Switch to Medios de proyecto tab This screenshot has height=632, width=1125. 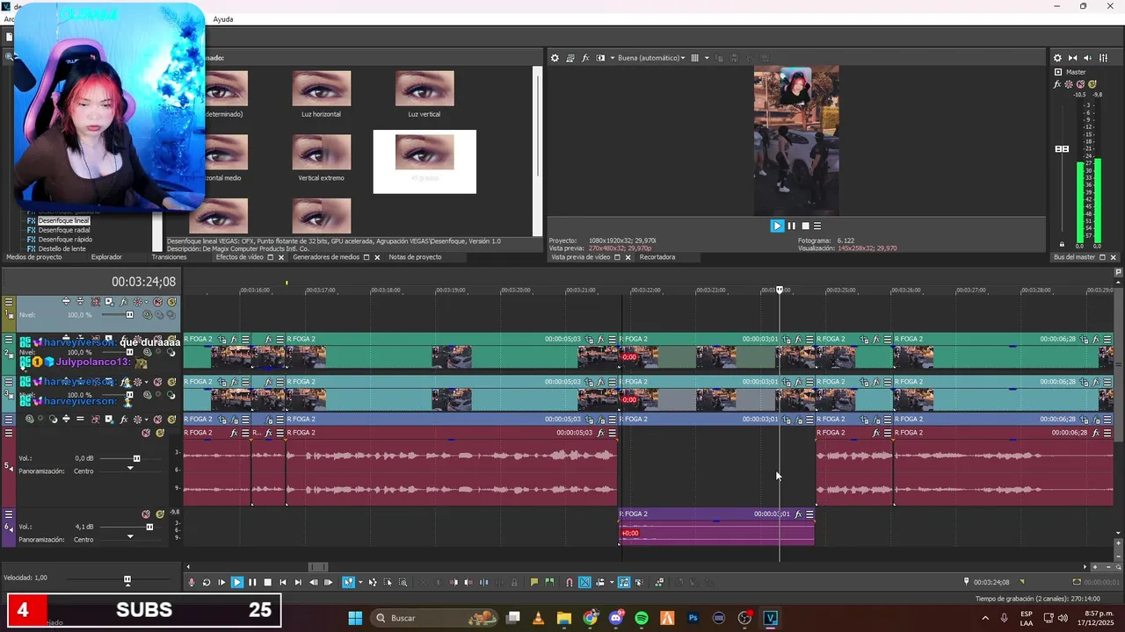[x=33, y=257]
